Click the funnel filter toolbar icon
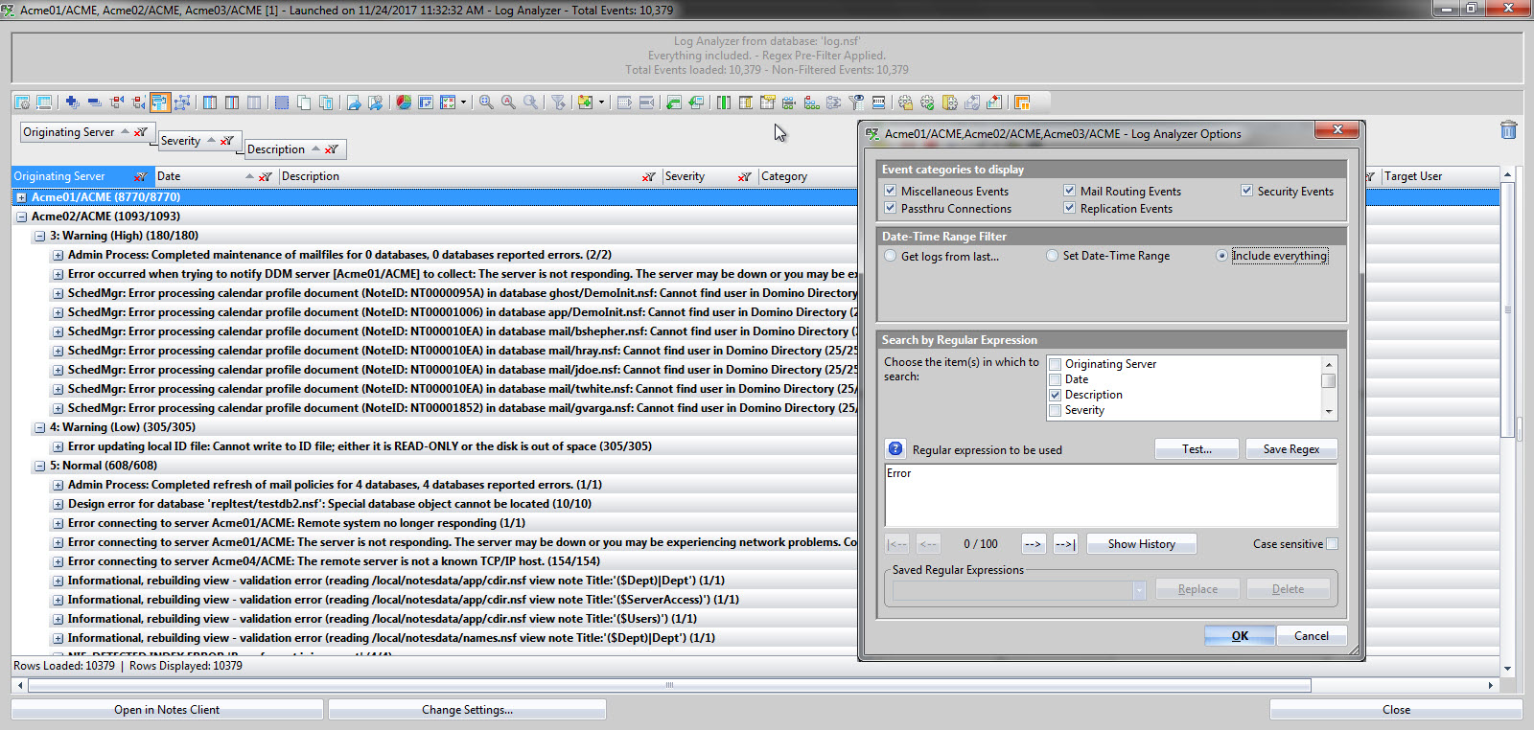The image size is (1534, 730). [558, 103]
